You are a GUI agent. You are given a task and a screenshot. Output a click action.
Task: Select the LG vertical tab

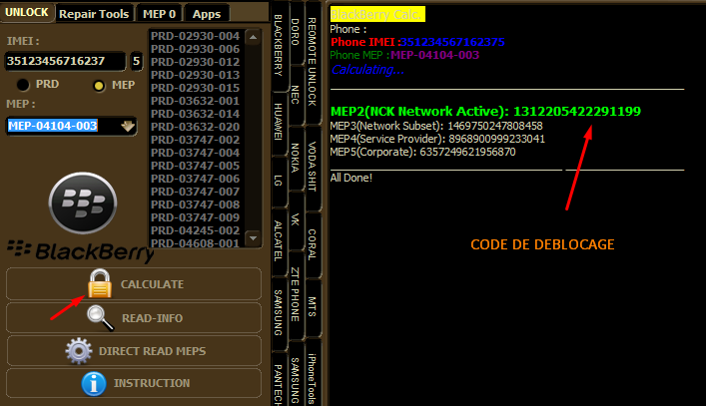coord(279,181)
